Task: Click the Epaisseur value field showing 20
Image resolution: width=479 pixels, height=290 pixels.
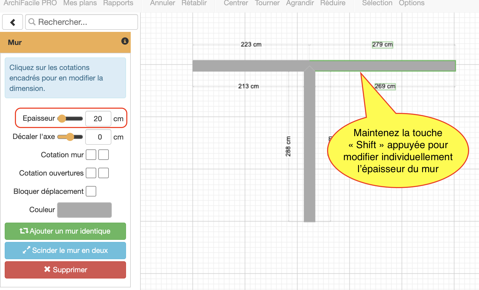Action: (x=98, y=119)
